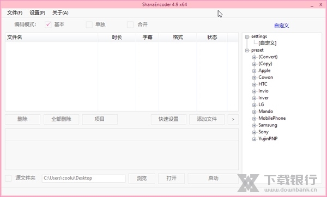Check the 合并 encoding mode box
Image resolution: width=327 pixels, height=197 pixels.
[130, 24]
